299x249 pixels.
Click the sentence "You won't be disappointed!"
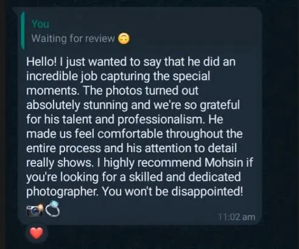coord(172,191)
